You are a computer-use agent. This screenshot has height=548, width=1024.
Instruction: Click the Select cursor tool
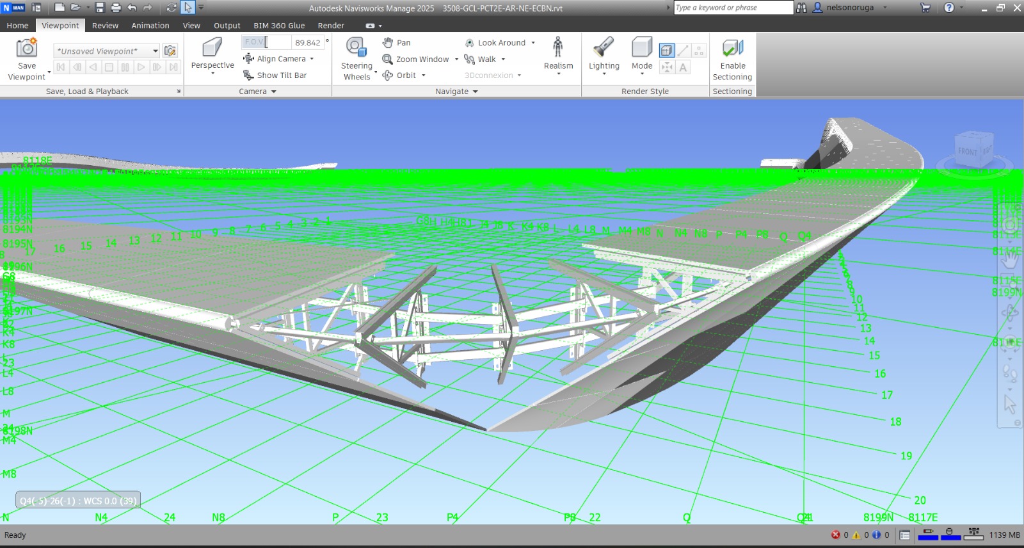[x=188, y=8]
